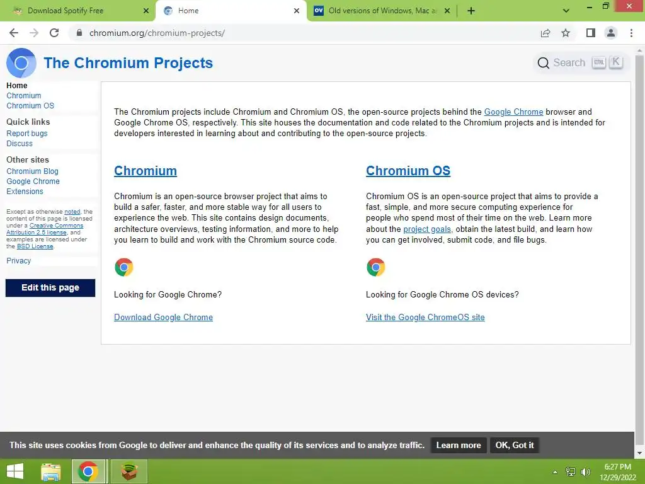Follow the Google Chrome link in intro paragraph

(x=513, y=112)
